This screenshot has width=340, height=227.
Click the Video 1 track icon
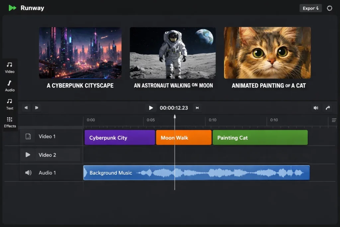(28, 136)
